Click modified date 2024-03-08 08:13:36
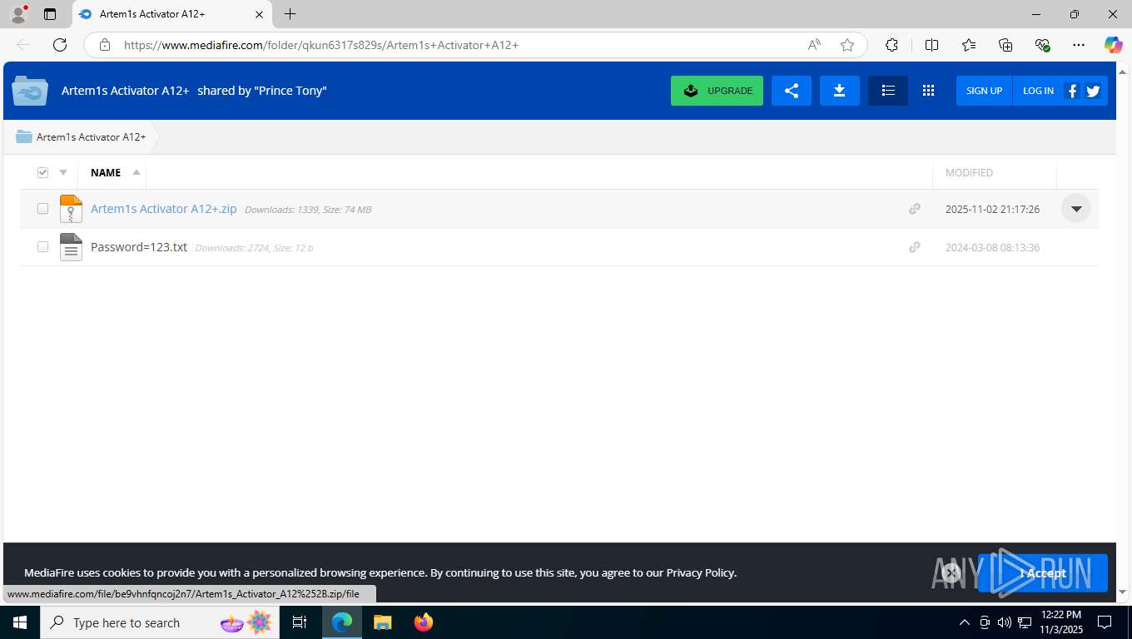The width and height of the screenshot is (1132, 639). click(992, 248)
